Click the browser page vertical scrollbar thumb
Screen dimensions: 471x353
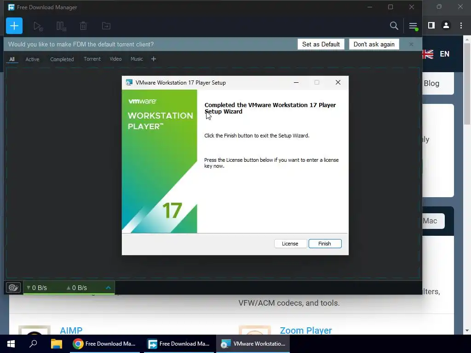467,84
